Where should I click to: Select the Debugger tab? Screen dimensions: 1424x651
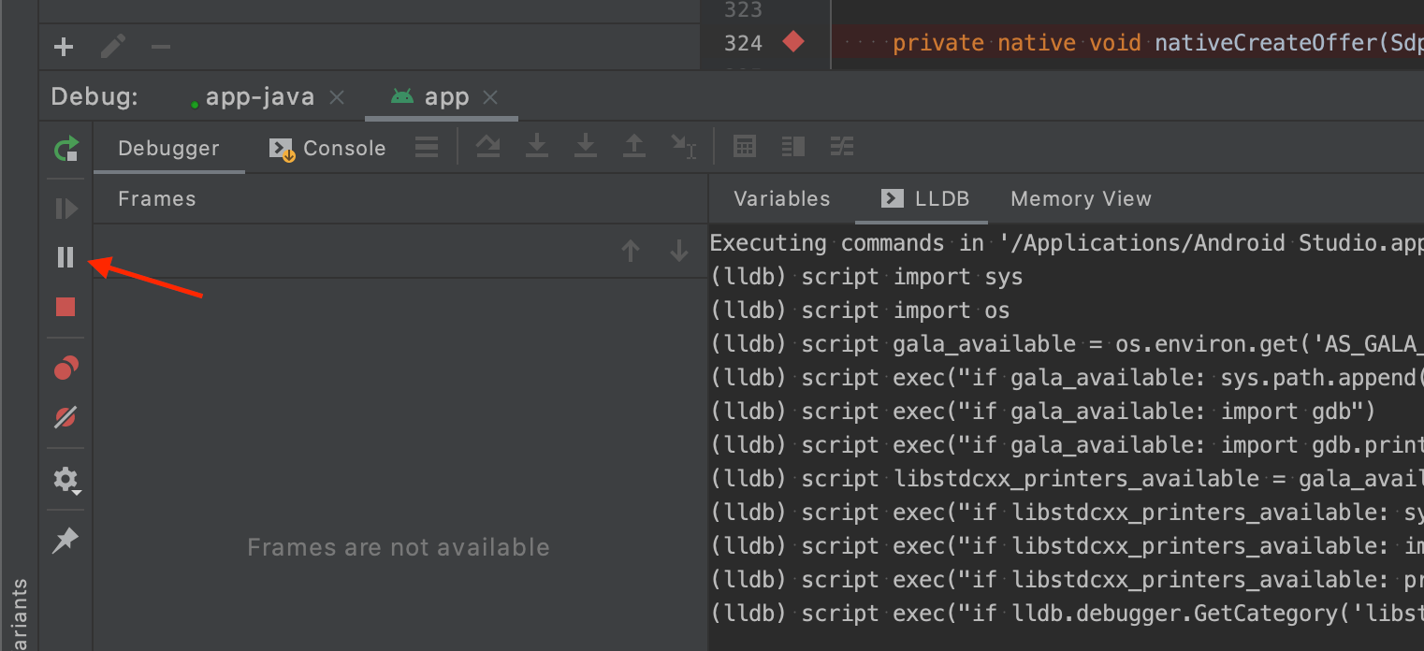point(168,148)
